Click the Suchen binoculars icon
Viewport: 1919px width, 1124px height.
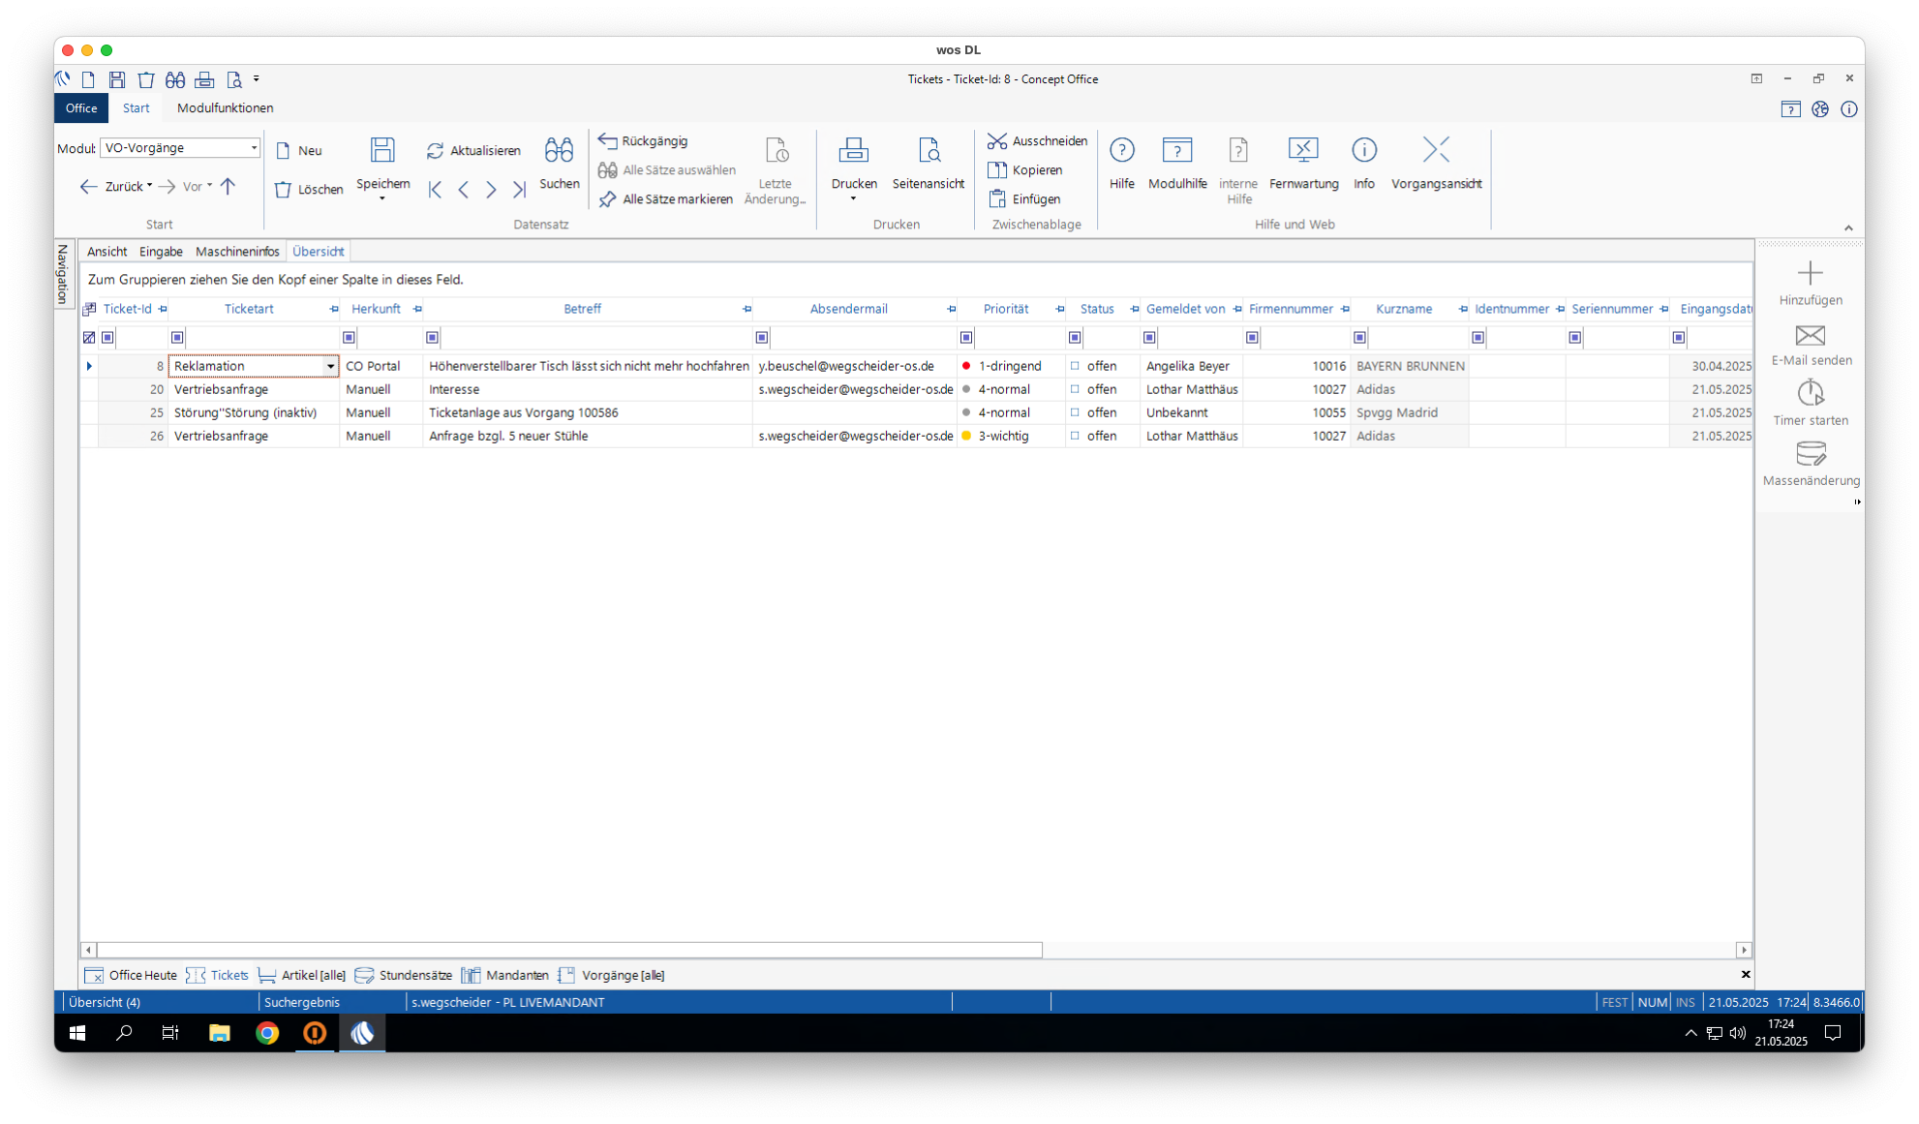pos(559,150)
